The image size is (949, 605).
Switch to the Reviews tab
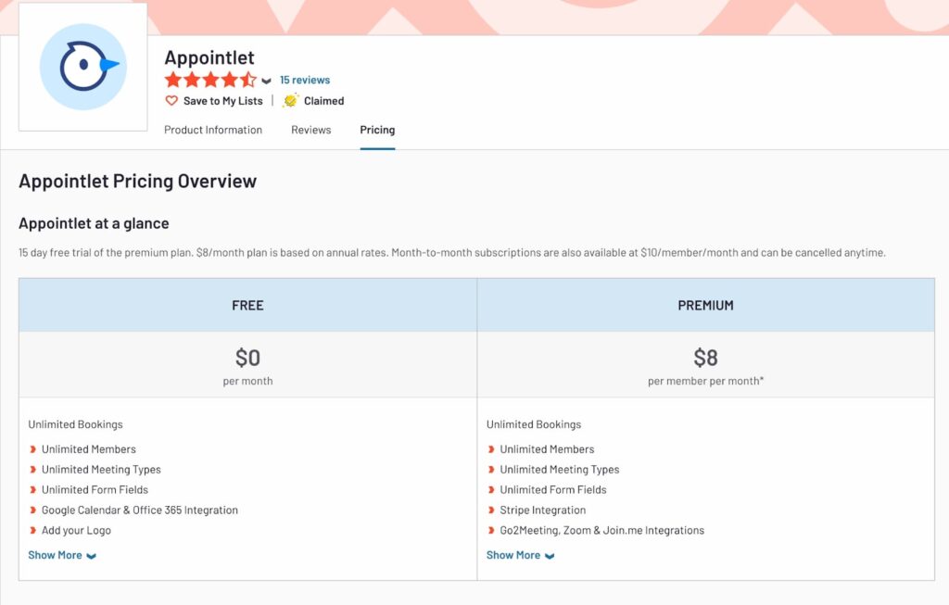(x=311, y=130)
